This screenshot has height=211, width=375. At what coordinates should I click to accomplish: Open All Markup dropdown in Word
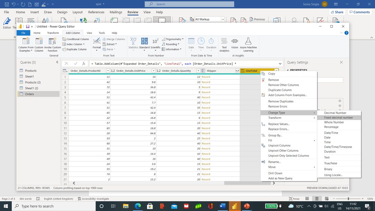[223, 19]
